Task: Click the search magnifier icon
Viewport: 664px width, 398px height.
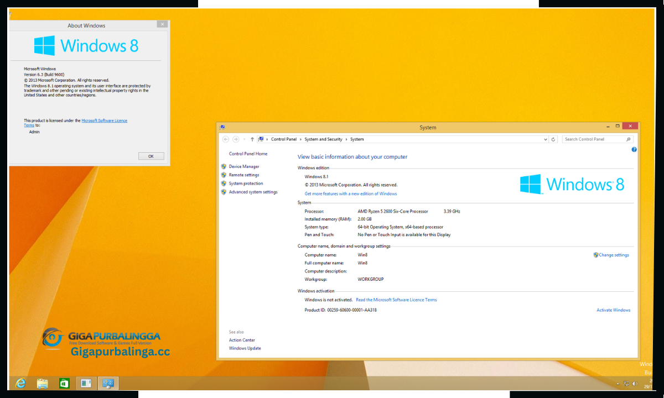Action: (x=629, y=139)
